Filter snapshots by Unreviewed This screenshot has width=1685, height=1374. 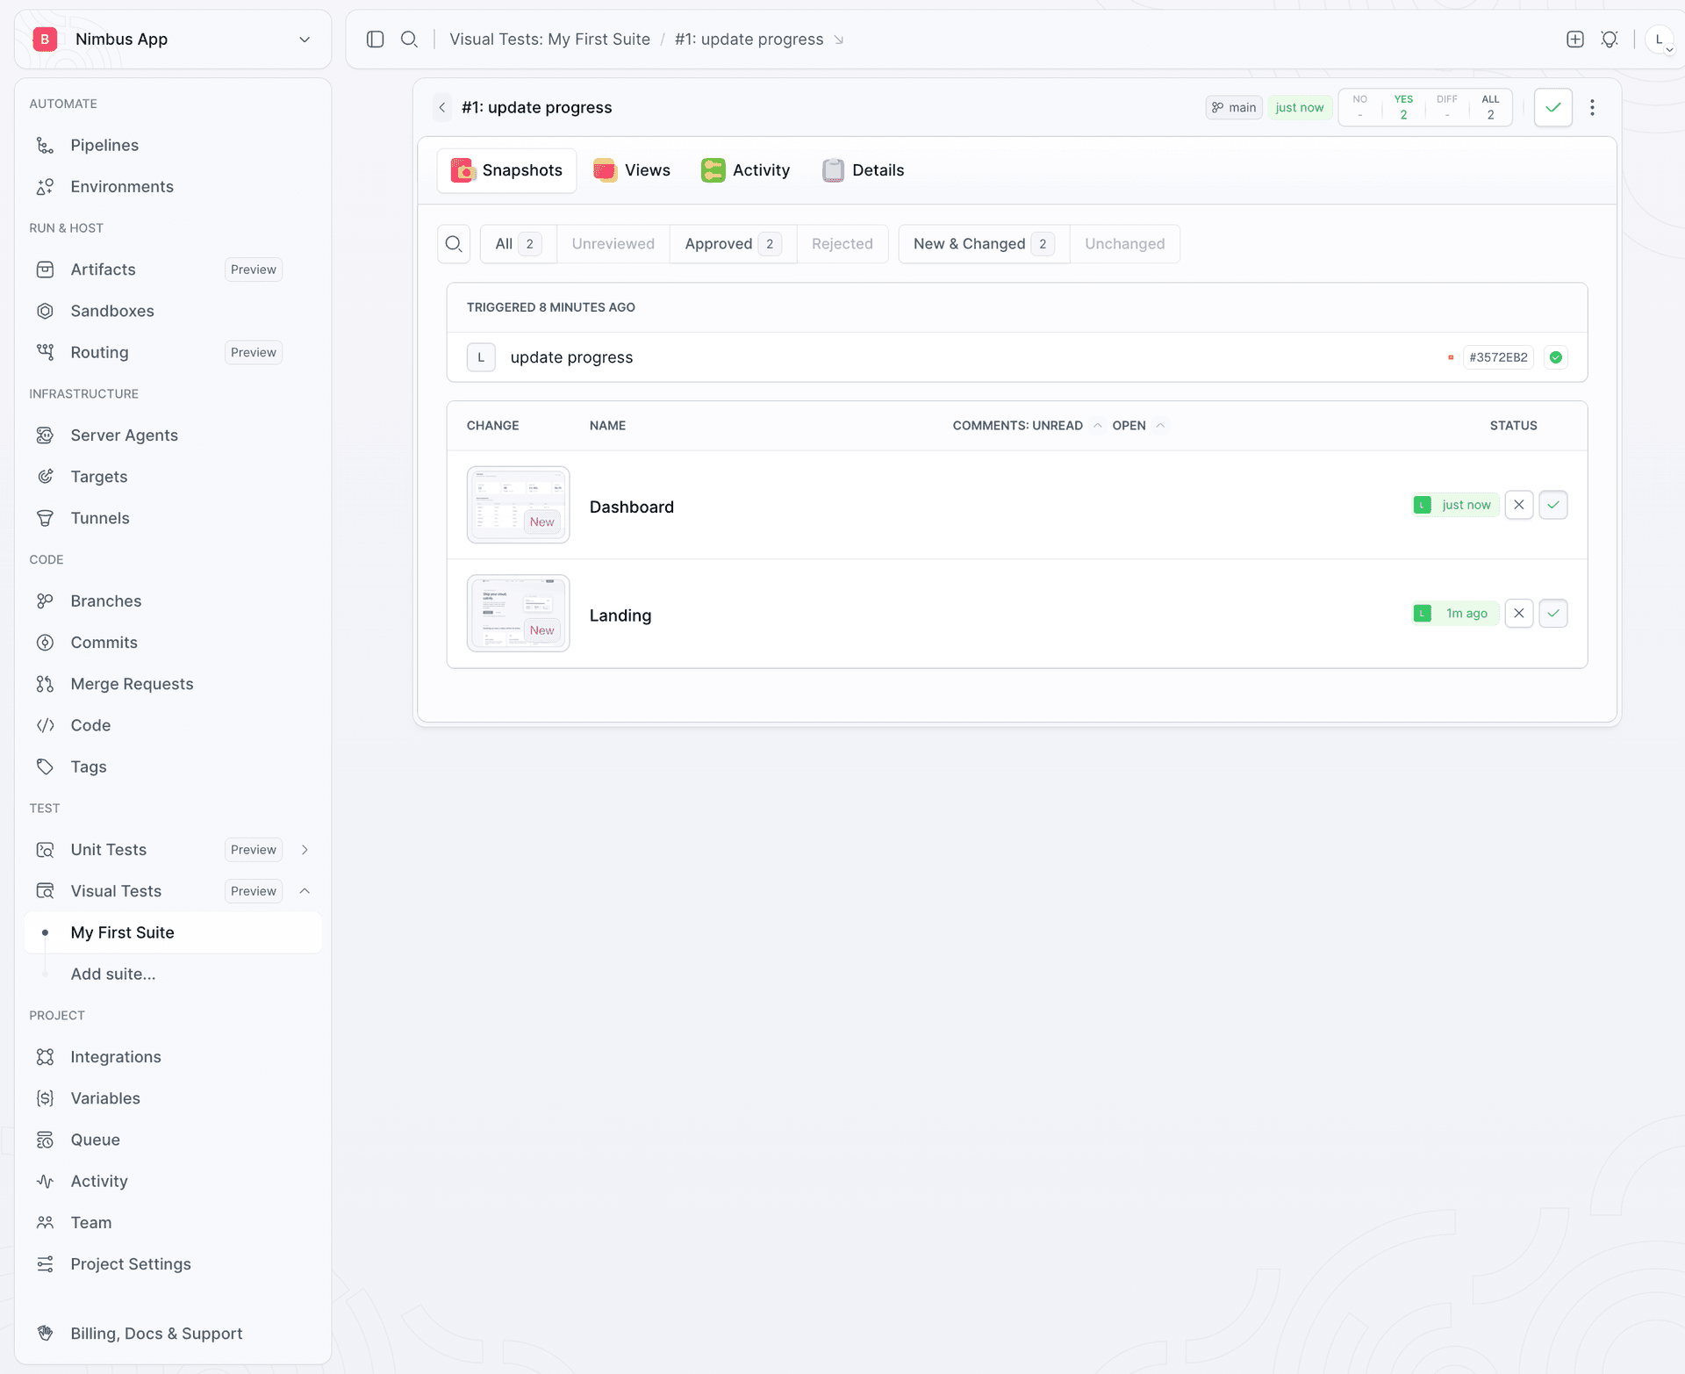click(x=613, y=244)
